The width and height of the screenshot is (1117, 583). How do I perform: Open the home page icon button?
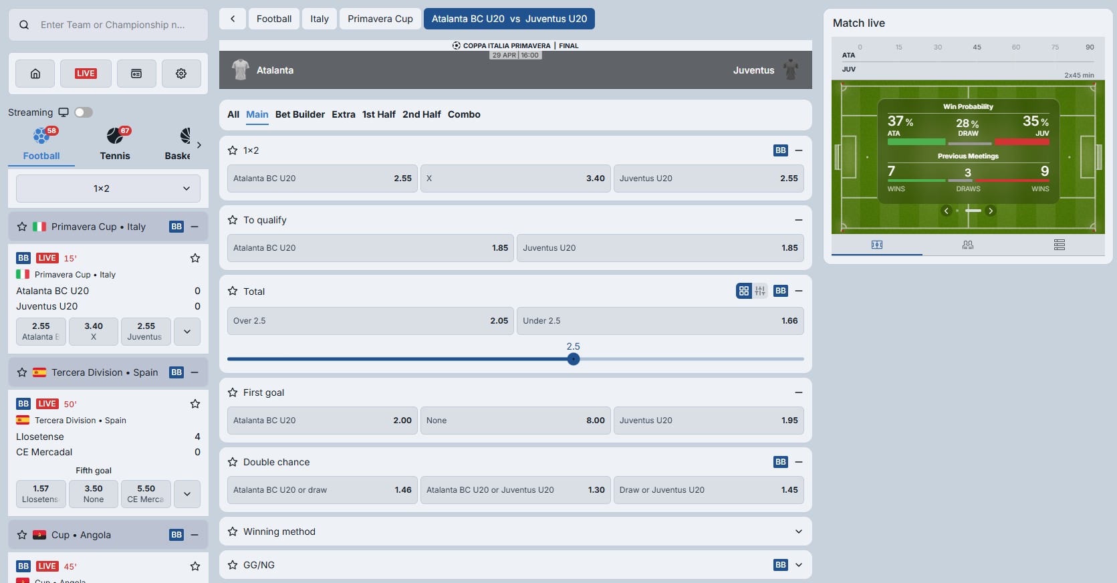pyautogui.click(x=35, y=74)
